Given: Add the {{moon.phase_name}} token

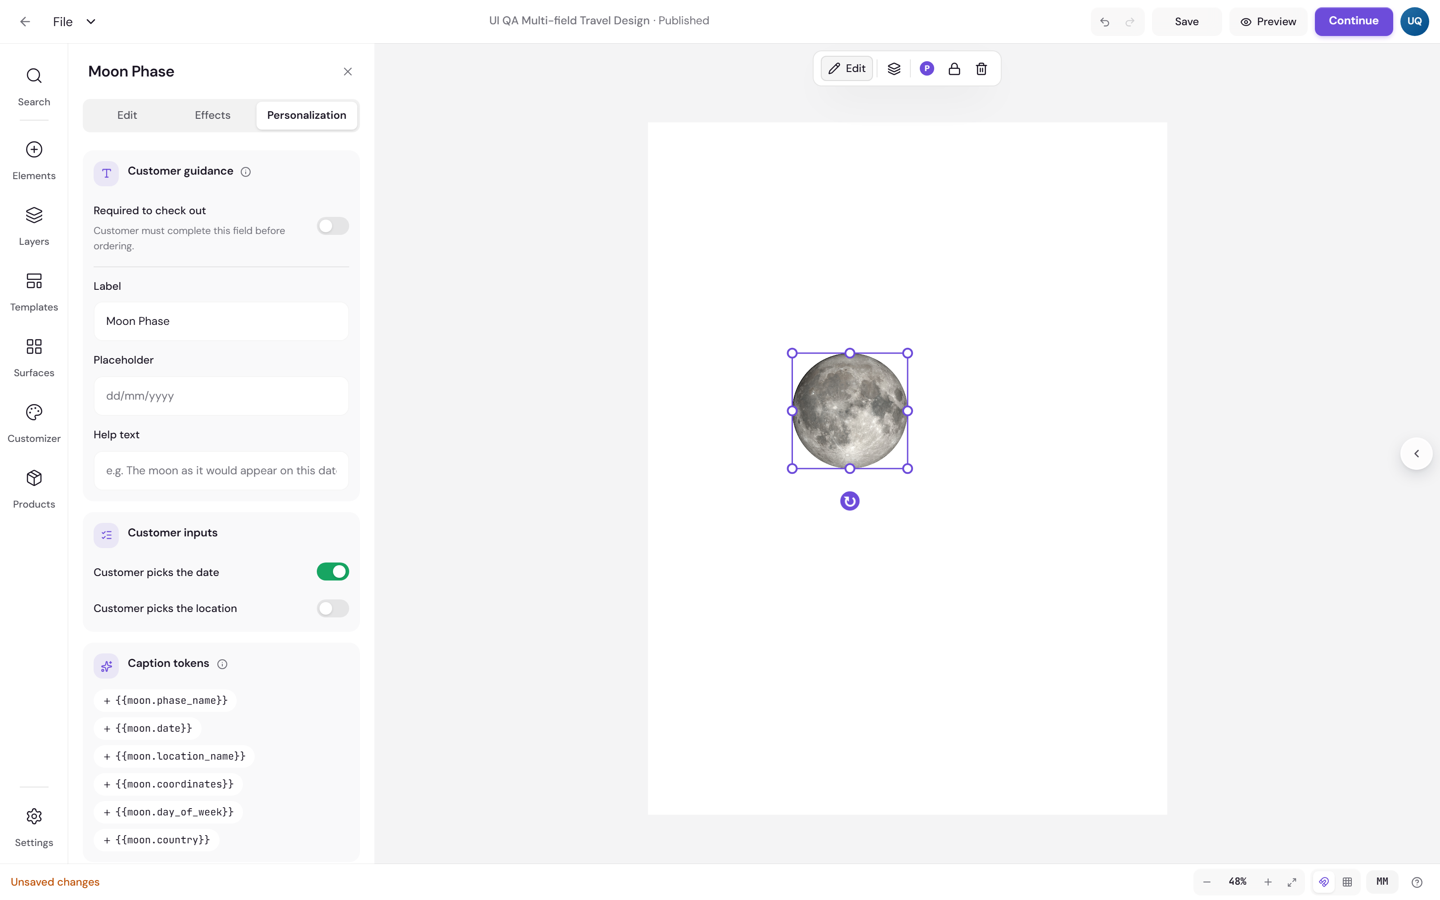Looking at the screenshot, I should click(x=165, y=701).
